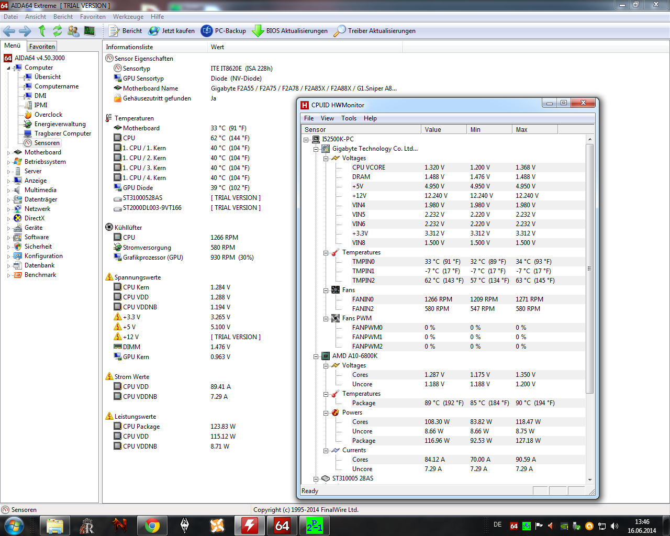The height and width of the screenshot is (536, 670).
Task: Open the Werkzeuge menu
Action: click(128, 17)
